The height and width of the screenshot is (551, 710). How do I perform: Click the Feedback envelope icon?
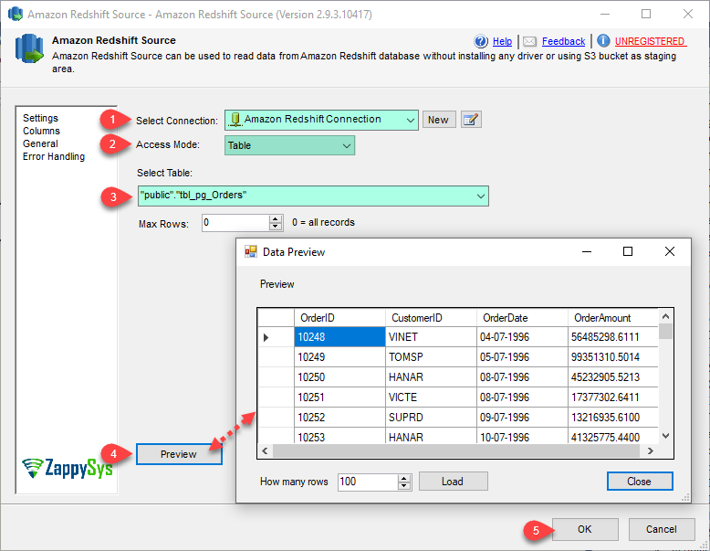(x=529, y=42)
